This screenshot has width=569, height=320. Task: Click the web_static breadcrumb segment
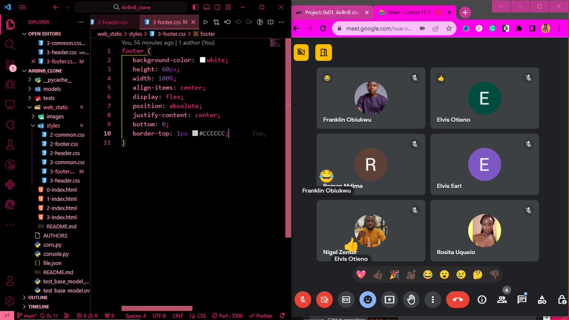(x=110, y=34)
